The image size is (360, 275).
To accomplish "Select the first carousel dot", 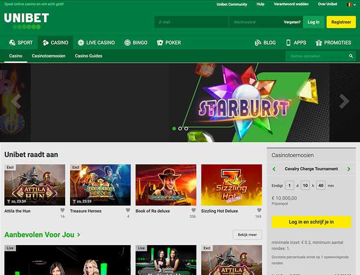I will coord(174,129).
